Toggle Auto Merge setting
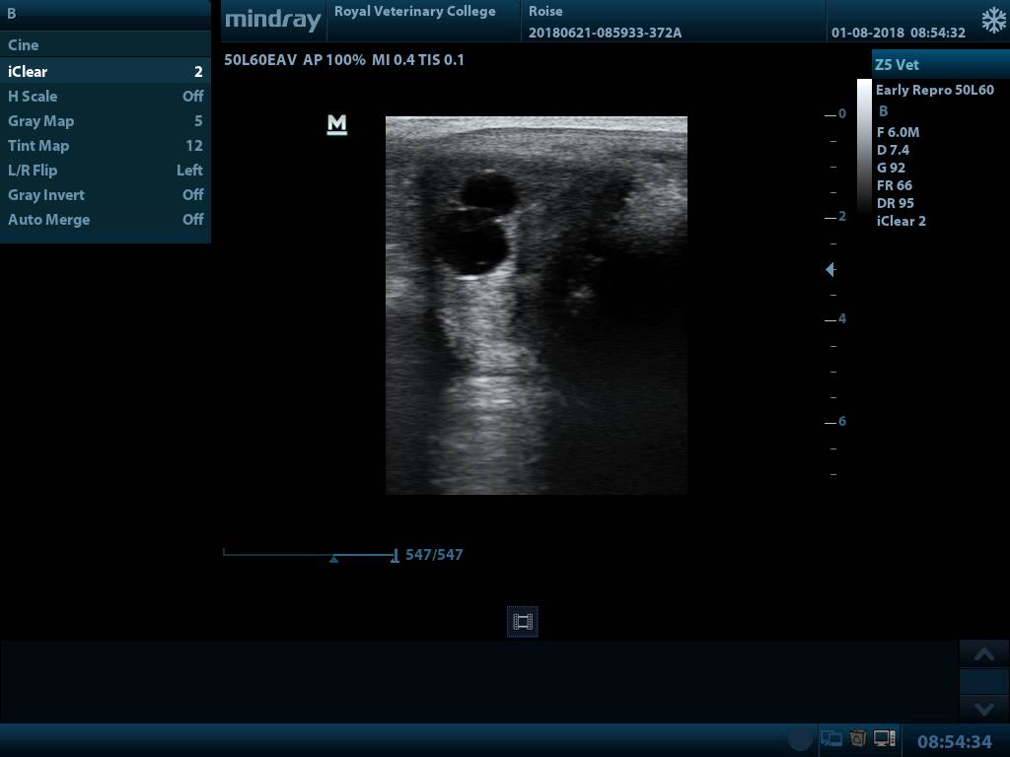Viewport: 1010px width, 757px height. tap(105, 220)
